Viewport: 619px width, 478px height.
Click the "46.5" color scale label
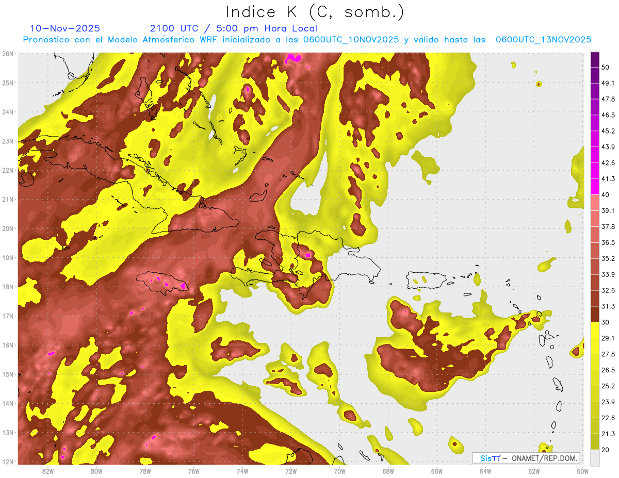(608, 115)
